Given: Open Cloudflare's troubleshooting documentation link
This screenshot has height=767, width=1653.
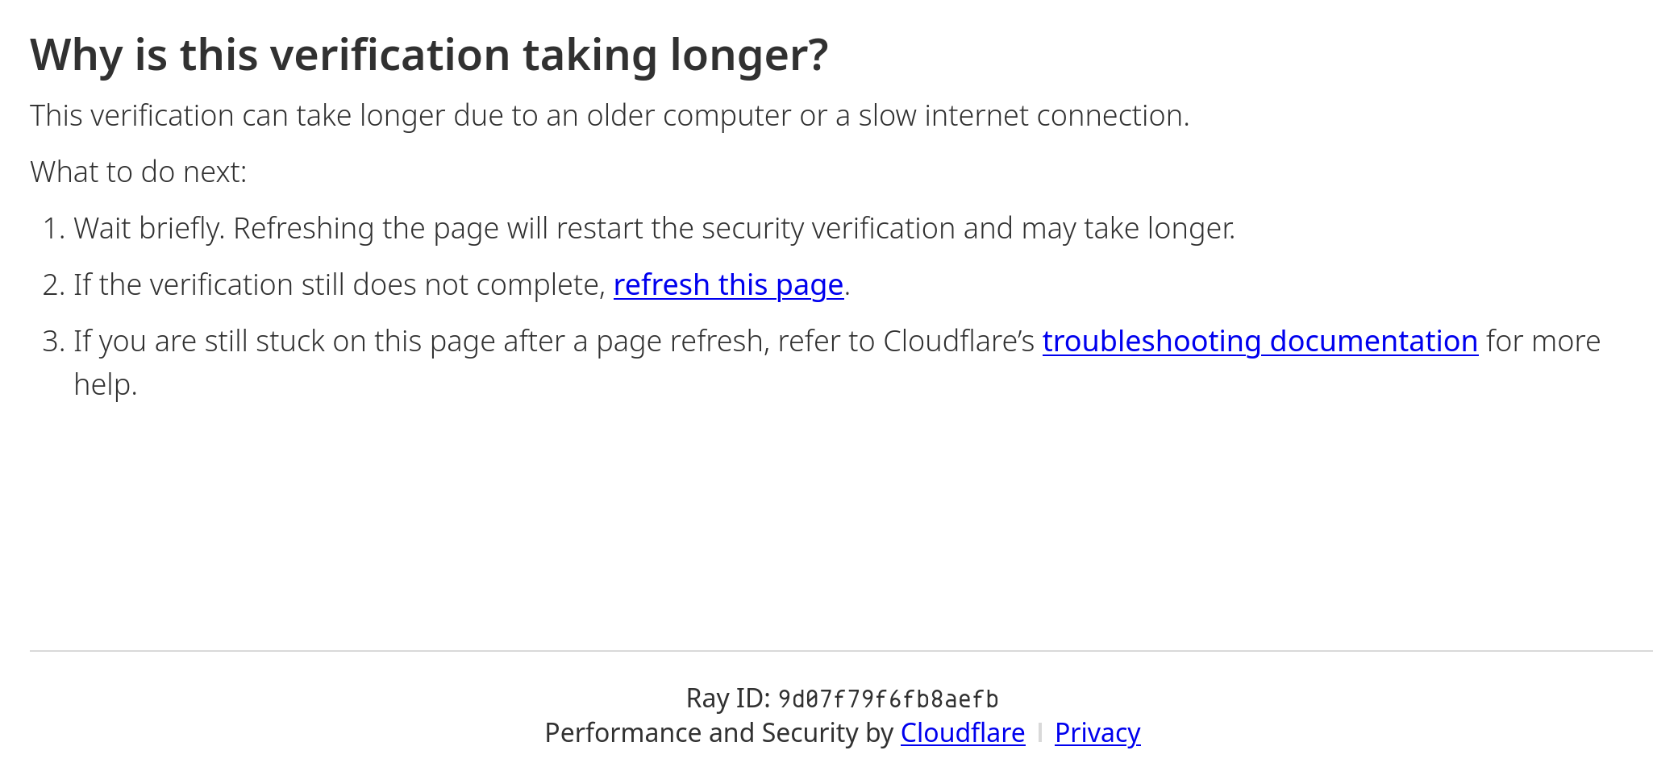Looking at the screenshot, I should [x=1260, y=342].
